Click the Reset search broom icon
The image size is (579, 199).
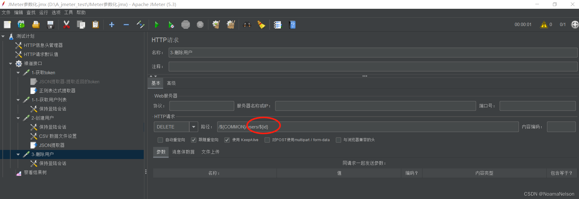tap(261, 25)
